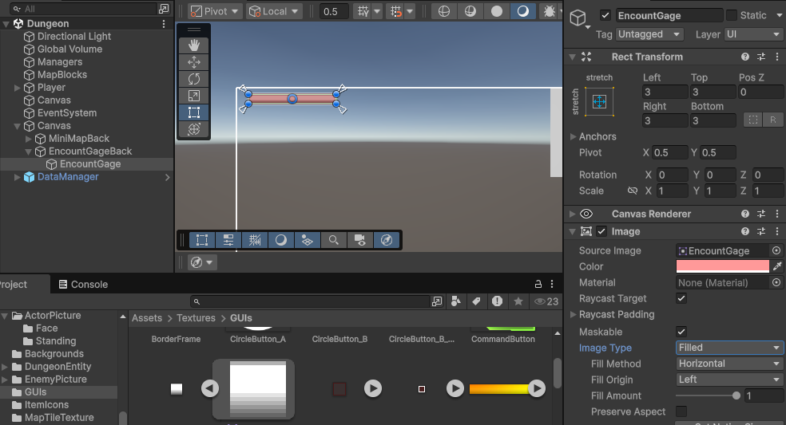Open the anchor presets stretch box
Viewport: 786px width, 425px height.
(x=600, y=101)
